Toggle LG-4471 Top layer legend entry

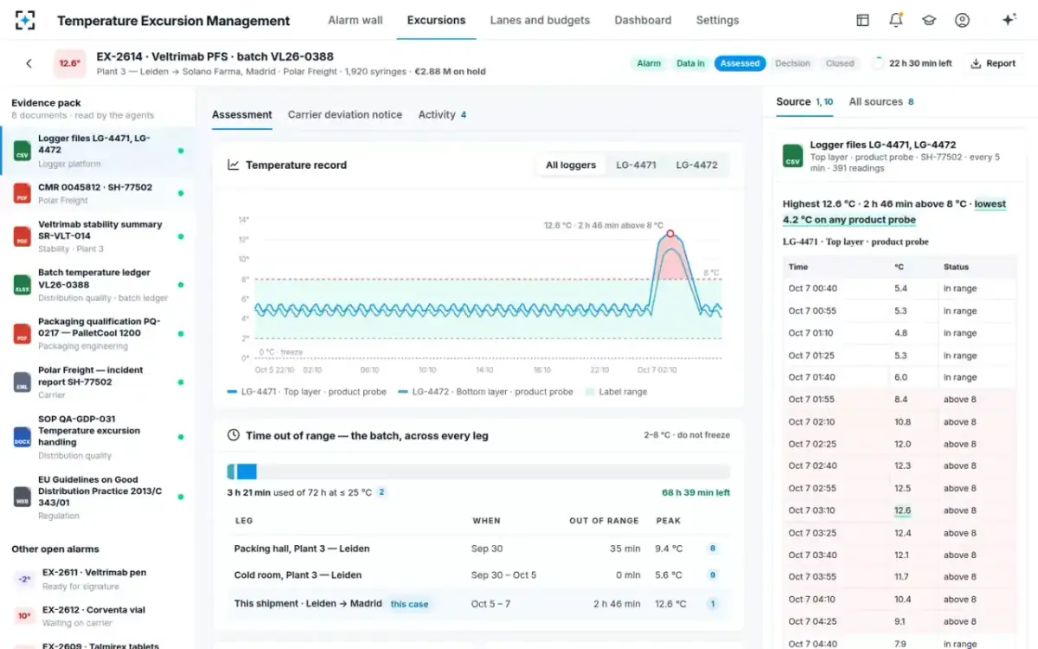tap(306, 391)
